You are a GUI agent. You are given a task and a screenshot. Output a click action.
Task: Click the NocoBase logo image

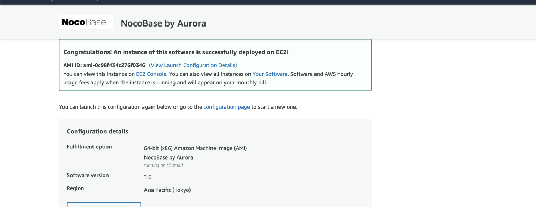tap(86, 21)
